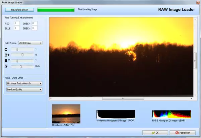Click the green loading progress bar
Image resolution: width=201 pixels, height=138 pixels.
point(56,10)
